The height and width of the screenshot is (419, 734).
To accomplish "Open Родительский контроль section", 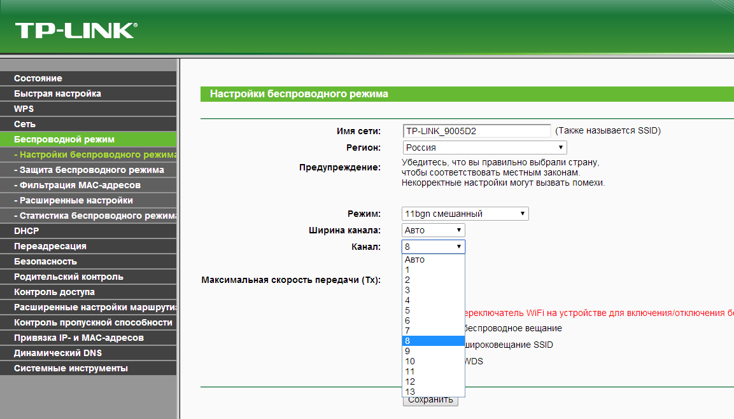I will pos(88,277).
